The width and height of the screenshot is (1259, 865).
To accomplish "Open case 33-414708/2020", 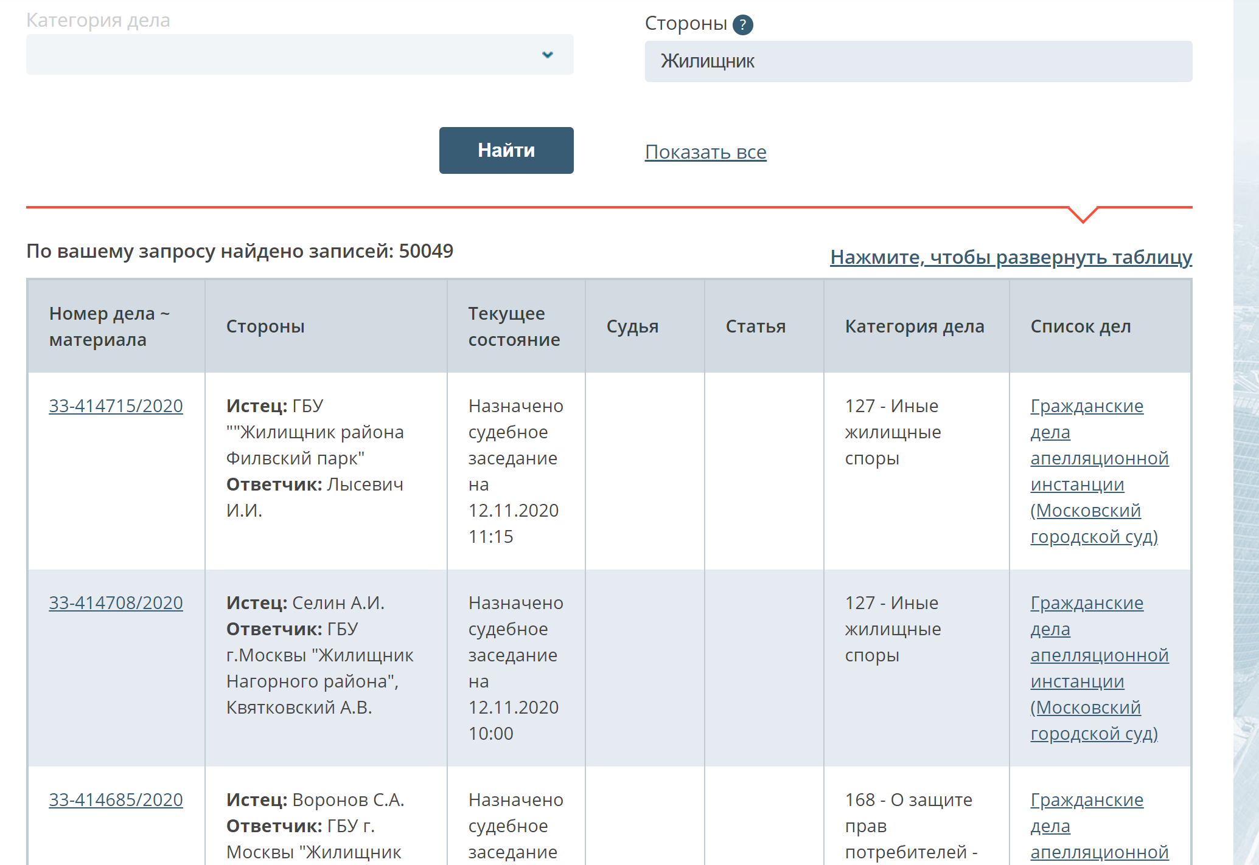I will (x=116, y=602).
